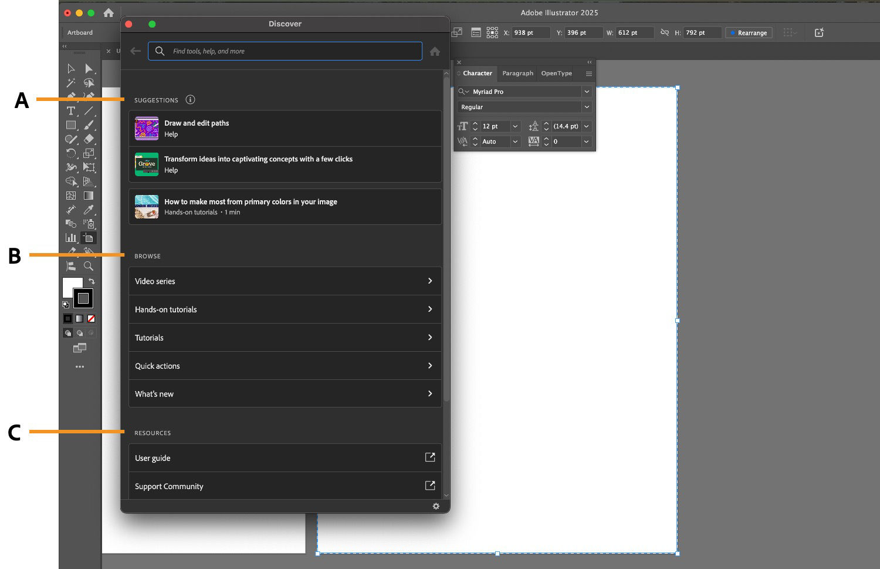Click the Stroke color swatch
The width and height of the screenshot is (880, 569).
coord(83,298)
